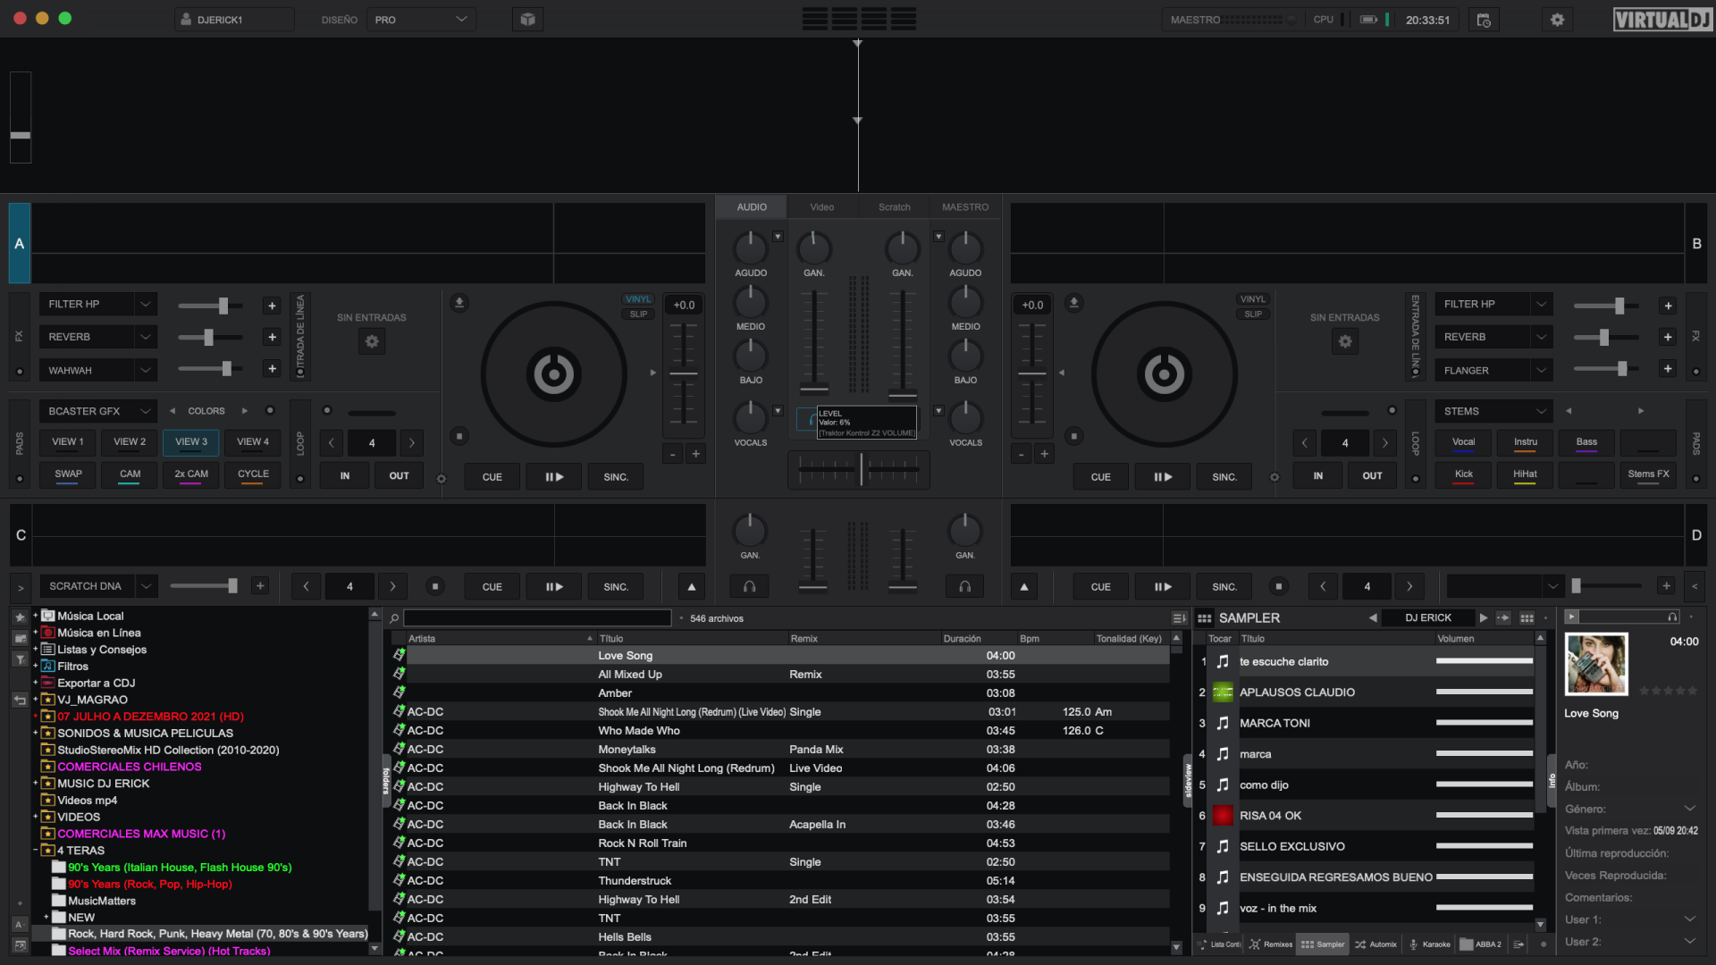The width and height of the screenshot is (1716, 965).
Task: Expand the Música Local folder
Action: click(36, 616)
